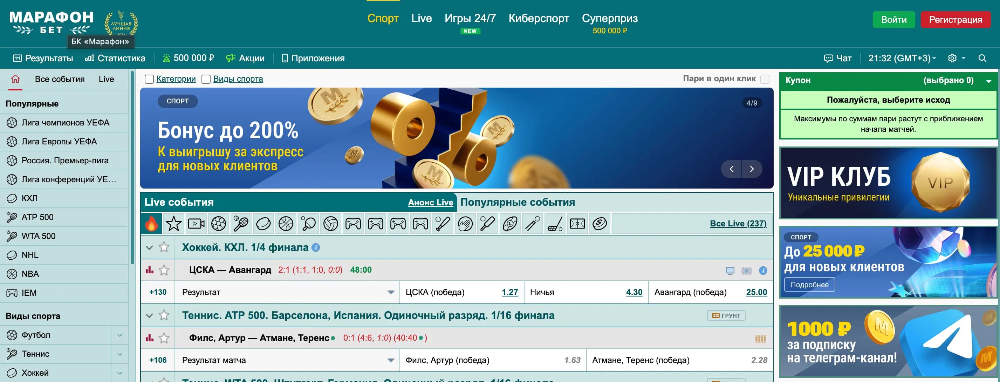Filter live events by rugby ball icon
1000x382 pixels.
tap(510, 224)
